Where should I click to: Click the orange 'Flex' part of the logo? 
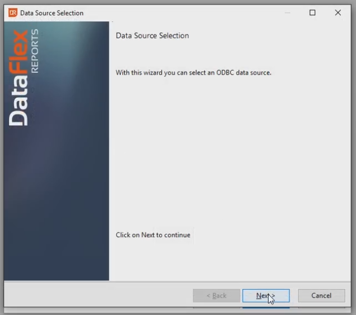(x=19, y=54)
